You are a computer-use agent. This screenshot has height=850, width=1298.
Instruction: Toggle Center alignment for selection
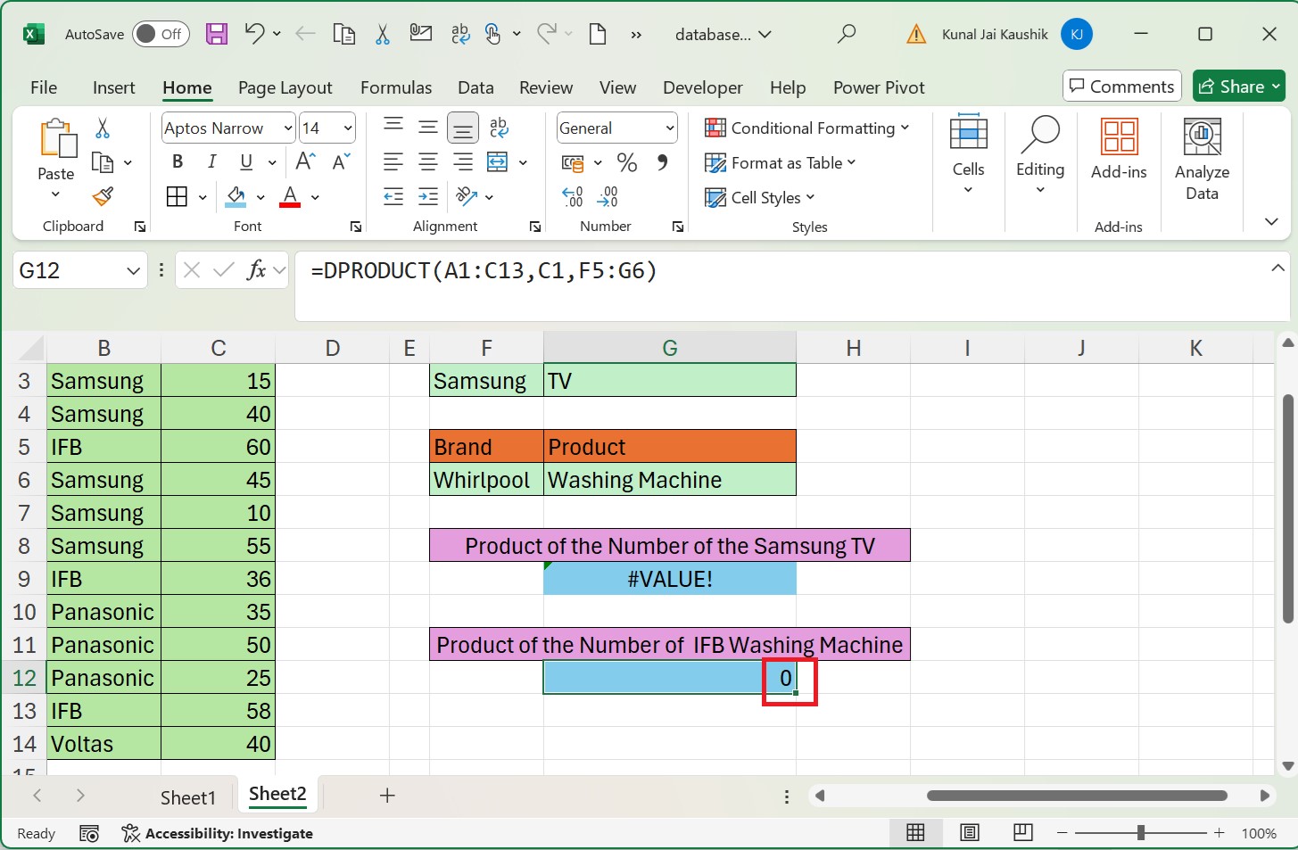tap(427, 162)
